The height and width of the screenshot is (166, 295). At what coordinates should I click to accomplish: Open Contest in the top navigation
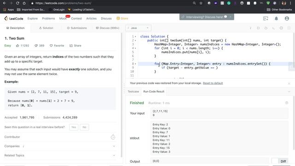coord(77,18)
